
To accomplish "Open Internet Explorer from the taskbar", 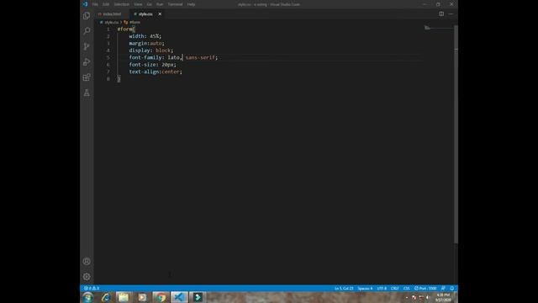I will [x=105, y=297].
